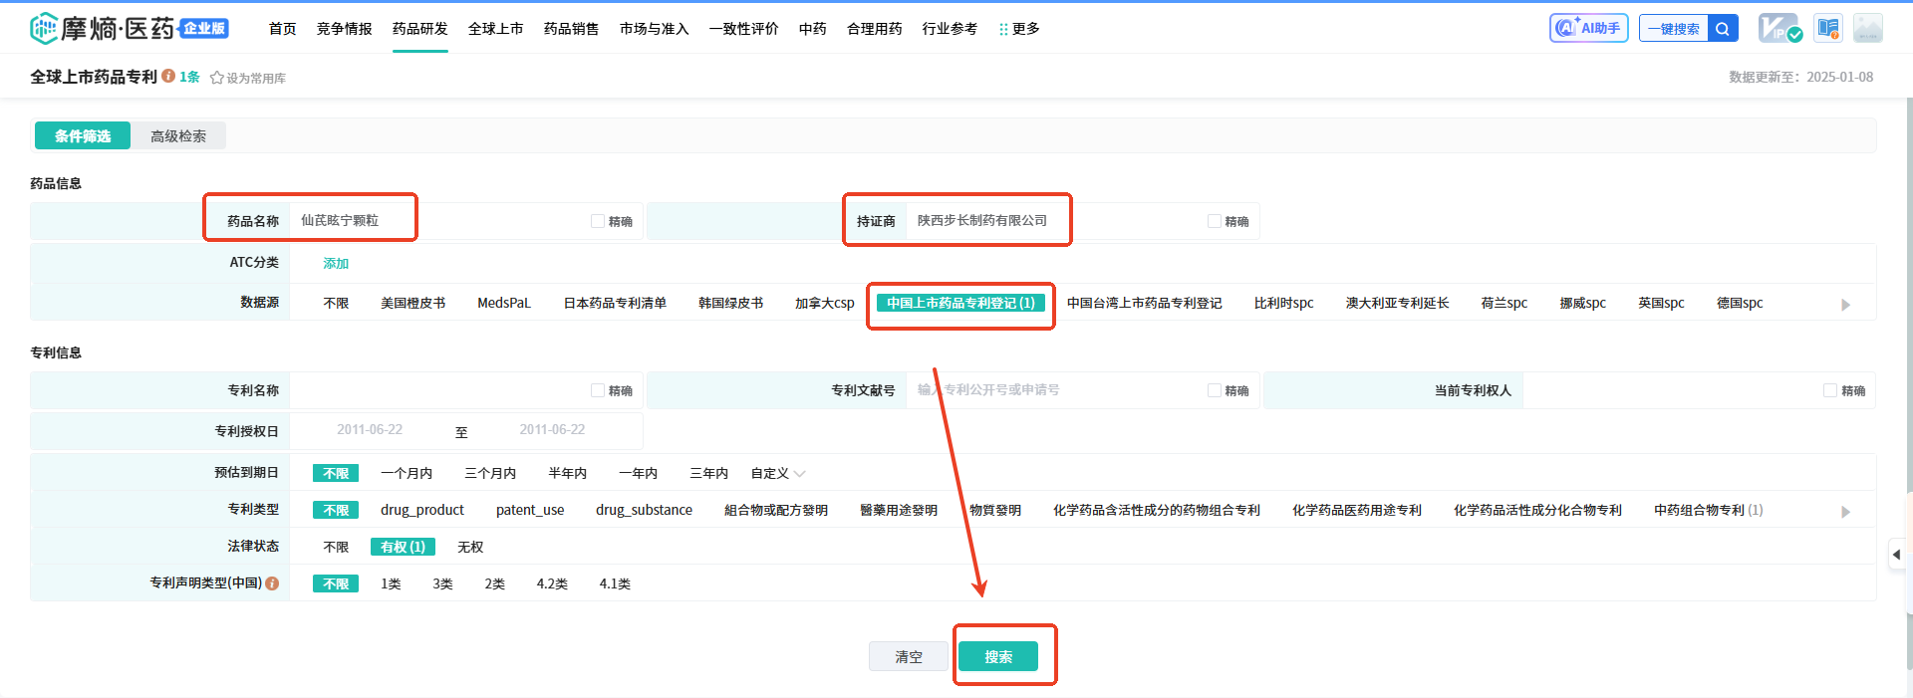The width and height of the screenshot is (1913, 698).
Task: Expand more 专利类型 options with right arrow
Action: click(x=1845, y=512)
